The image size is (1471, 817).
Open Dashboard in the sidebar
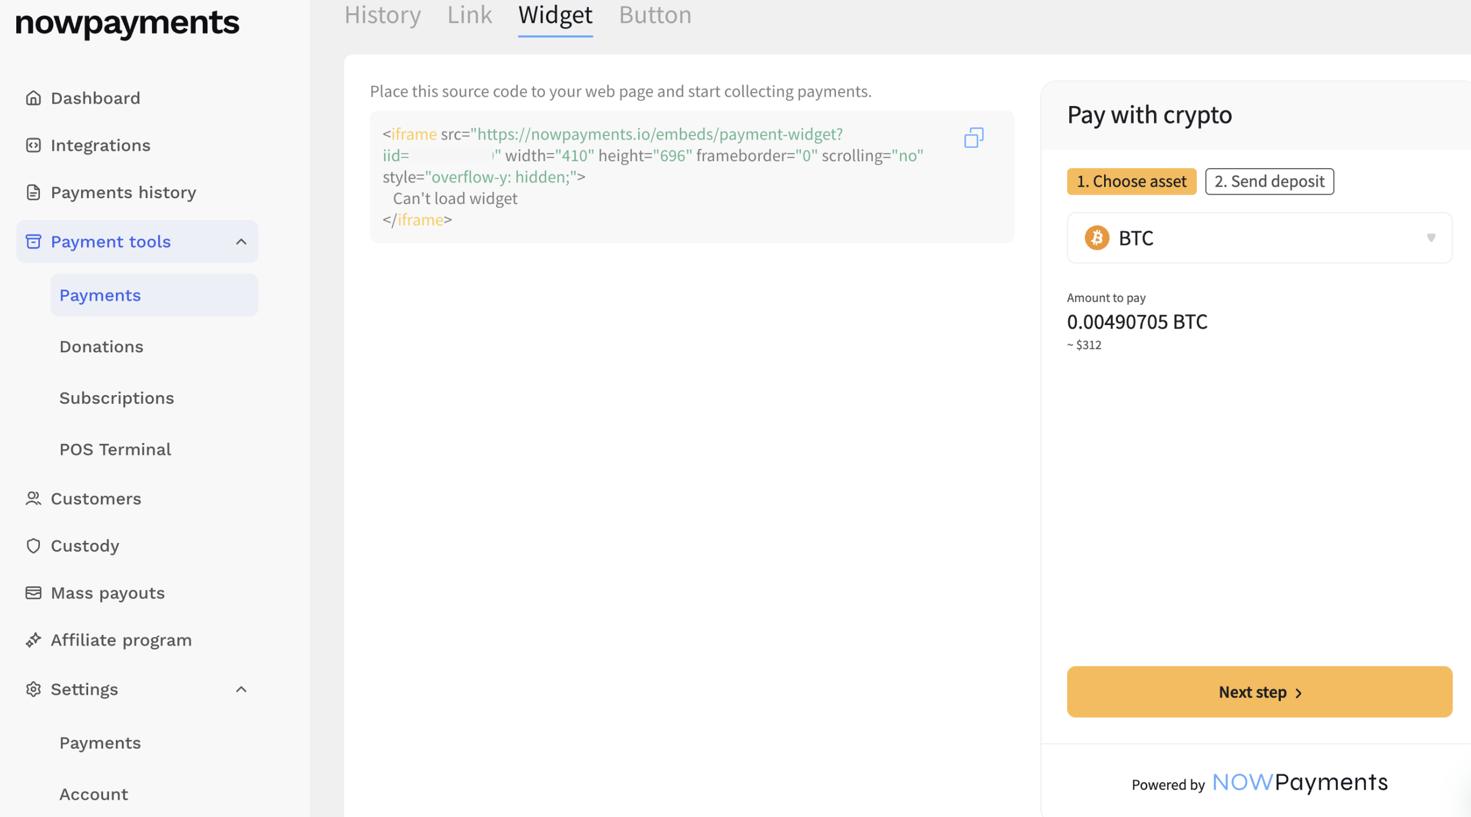click(96, 98)
